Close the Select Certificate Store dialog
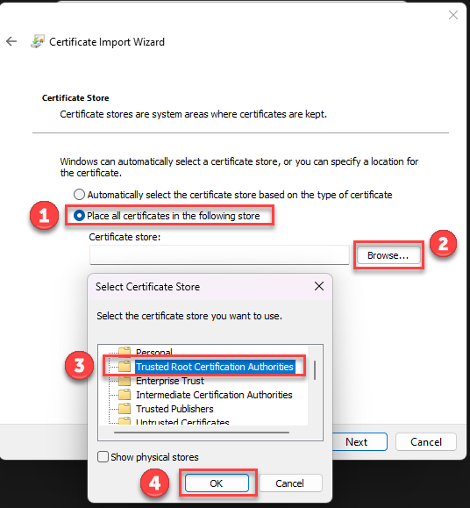 [319, 286]
